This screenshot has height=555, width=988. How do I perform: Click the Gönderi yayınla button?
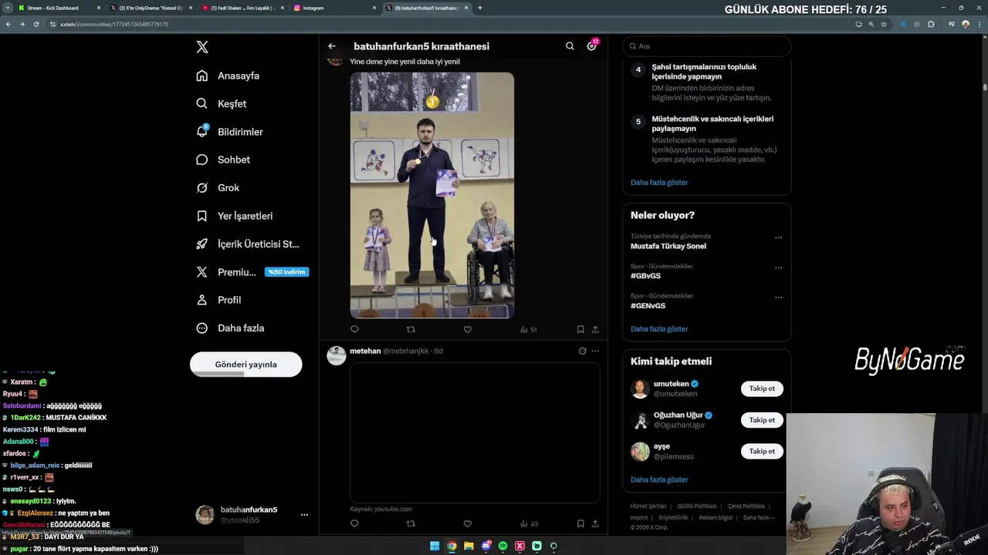point(245,365)
